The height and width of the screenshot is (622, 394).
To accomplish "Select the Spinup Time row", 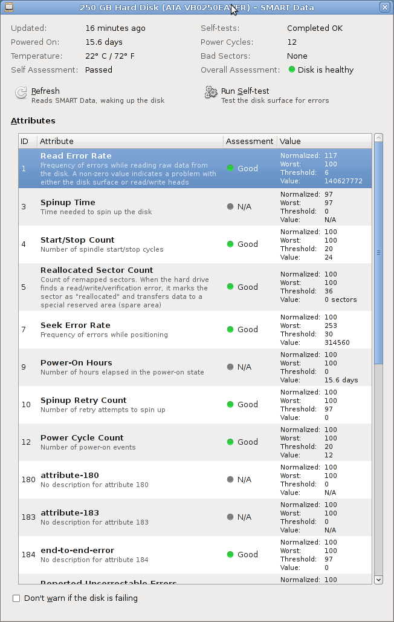I will (x=195, y=207).
